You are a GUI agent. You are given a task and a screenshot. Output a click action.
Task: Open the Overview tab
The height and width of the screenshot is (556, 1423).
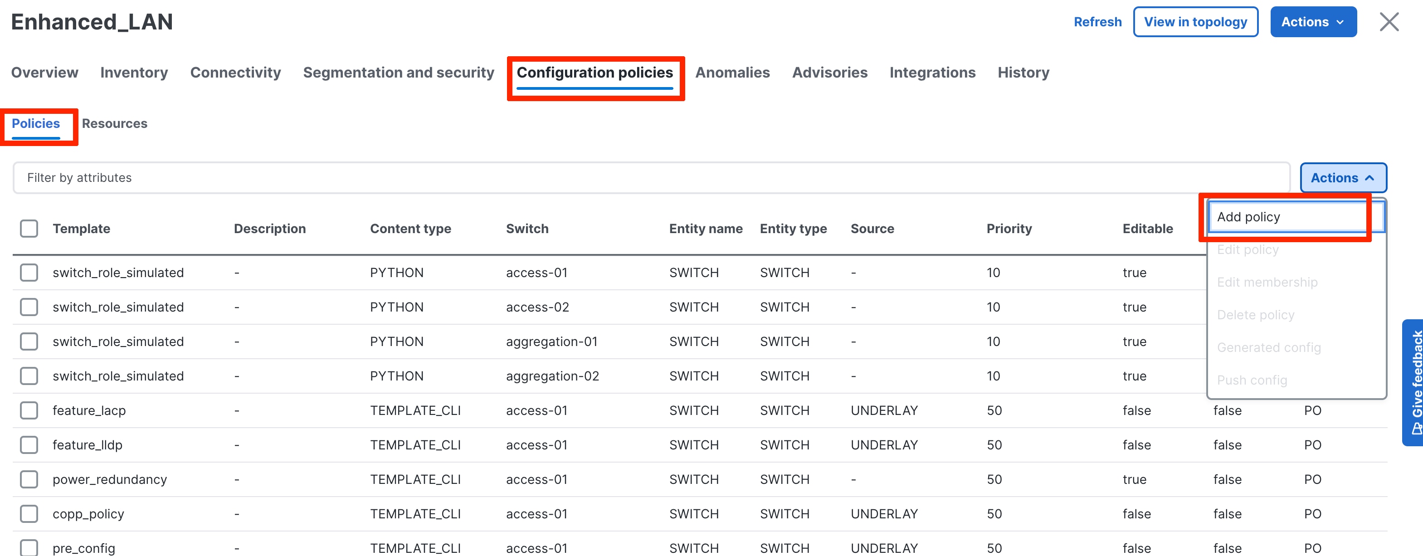click(x=44, y=73)
